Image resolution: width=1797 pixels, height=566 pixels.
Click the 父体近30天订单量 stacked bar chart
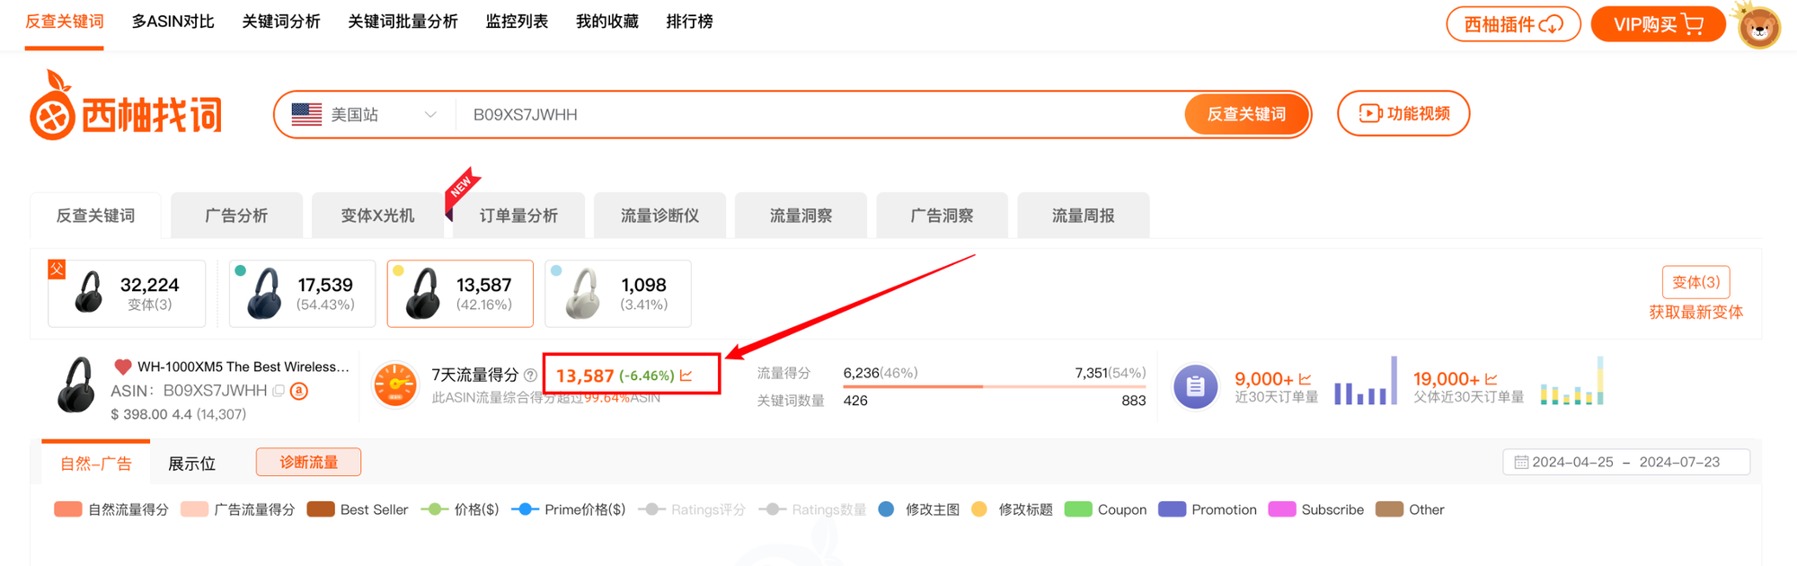pyautogui.click(x=1571, y=381)
